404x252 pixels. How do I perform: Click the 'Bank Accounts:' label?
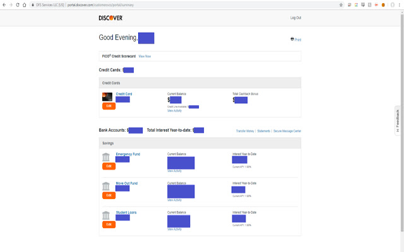(112, 130)
